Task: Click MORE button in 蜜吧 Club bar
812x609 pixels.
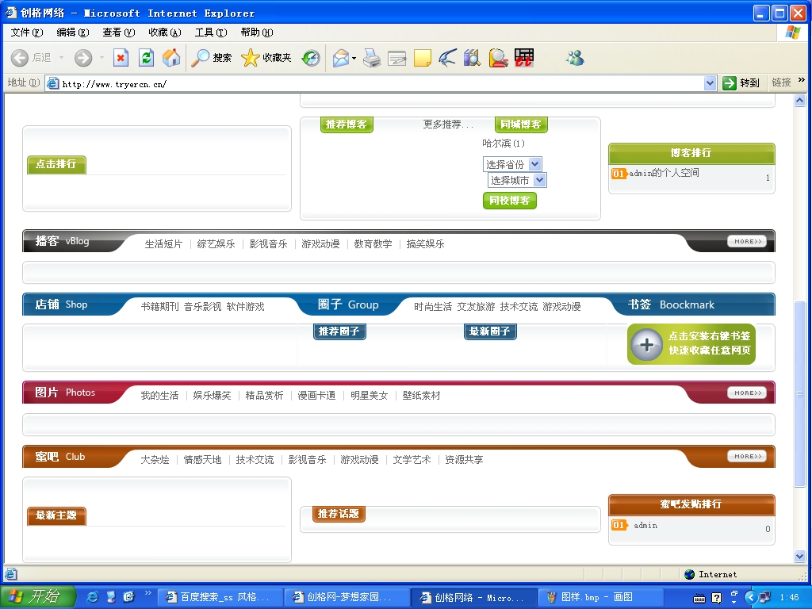Action: 747,456
